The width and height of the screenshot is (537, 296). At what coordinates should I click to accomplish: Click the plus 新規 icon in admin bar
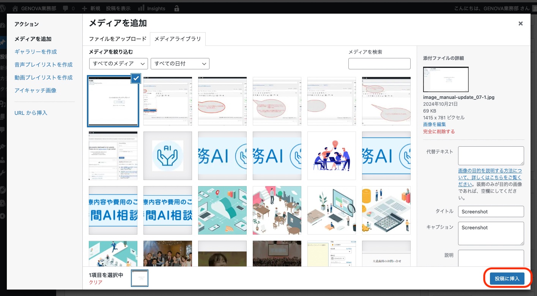[84, 8]
